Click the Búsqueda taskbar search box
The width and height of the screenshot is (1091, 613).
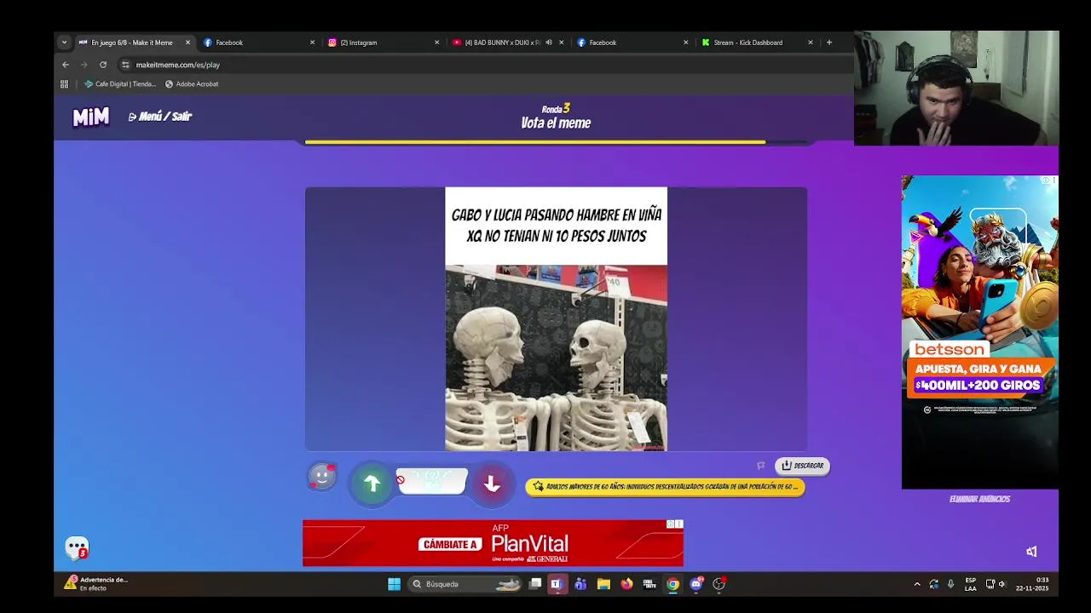point(465,584)
